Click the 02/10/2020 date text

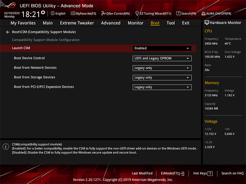click(x=12, y=13)
